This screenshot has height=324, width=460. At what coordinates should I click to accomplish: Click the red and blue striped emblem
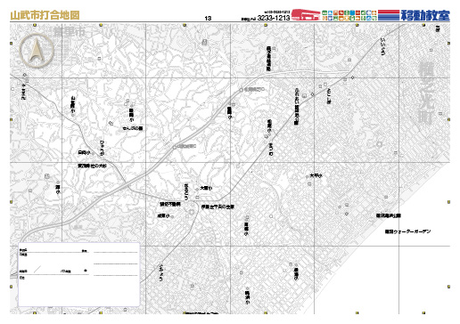coord(389,15)
